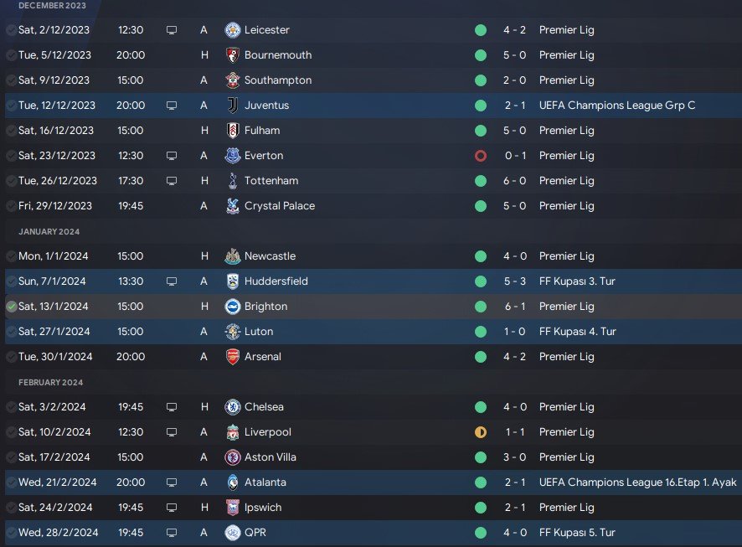Screen dimensions: 742x547
Task: Collapse the December 2023 month header
Action: (x=51, y=5)
